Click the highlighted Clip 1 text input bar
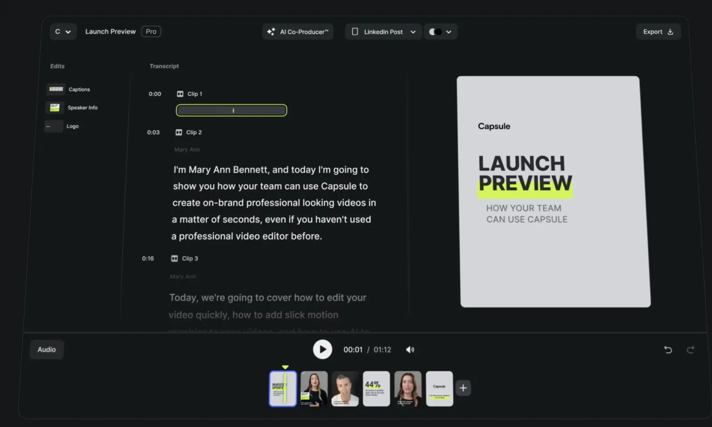This screenshot has width=712, height=427. [231, 110]
